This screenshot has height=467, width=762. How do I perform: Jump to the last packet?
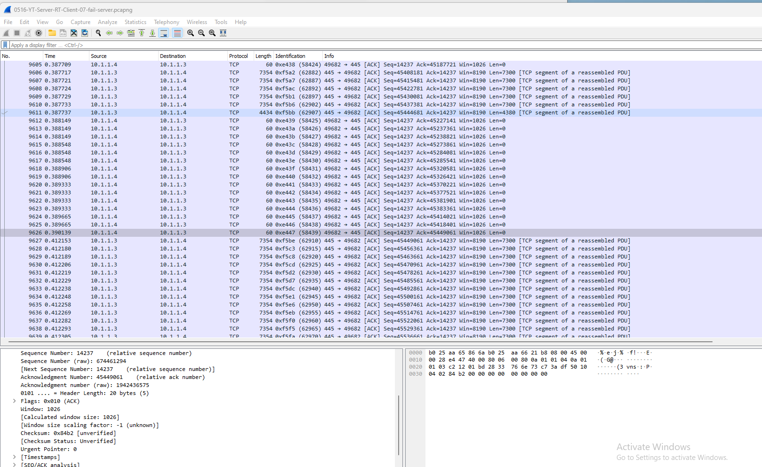pos(152,33)
